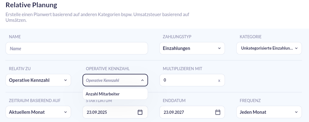
Task: Collapse the Operative Kennzahl chevron-up arrow
Action: click(142, 80)
